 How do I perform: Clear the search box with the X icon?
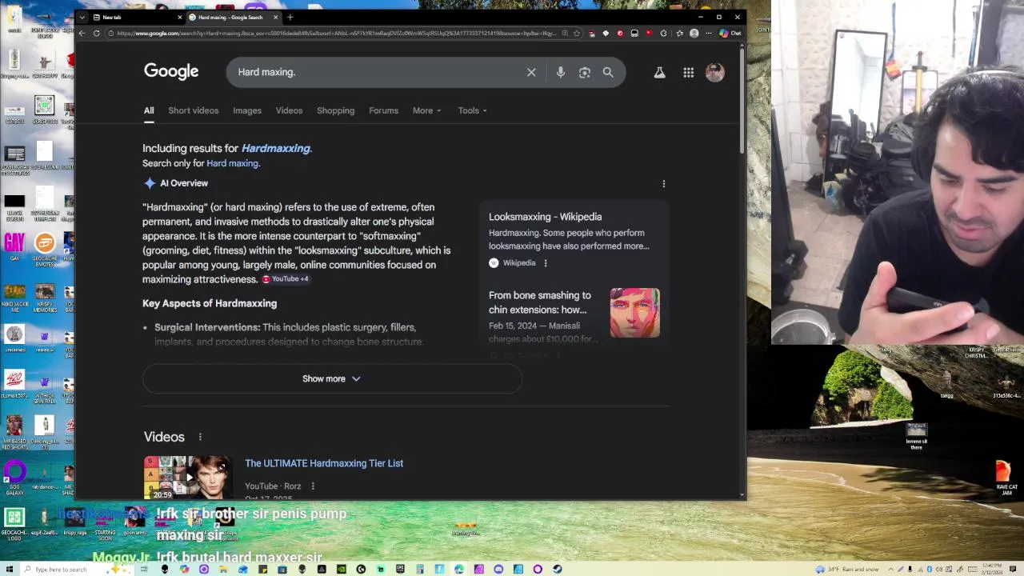(x=531, y=72)
